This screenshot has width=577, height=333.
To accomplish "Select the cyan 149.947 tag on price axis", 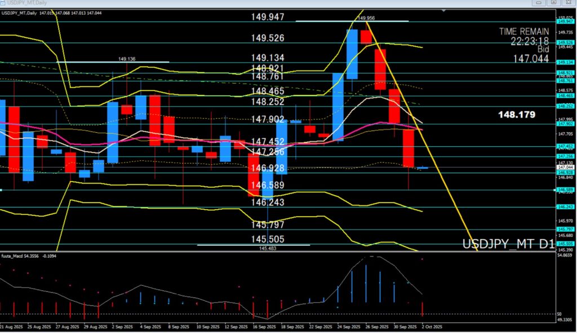I will click(565, 21).
